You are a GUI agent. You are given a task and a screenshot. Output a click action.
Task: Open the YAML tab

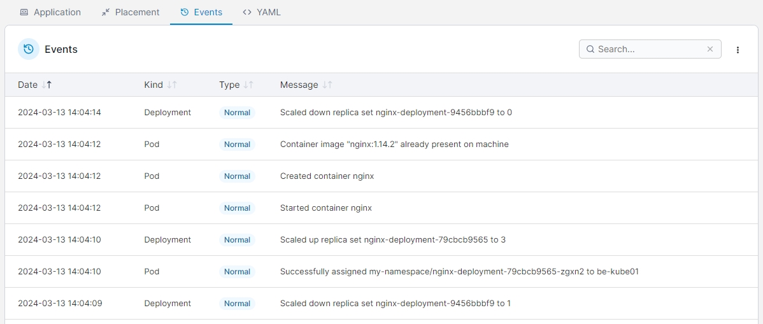pos(262,12)
